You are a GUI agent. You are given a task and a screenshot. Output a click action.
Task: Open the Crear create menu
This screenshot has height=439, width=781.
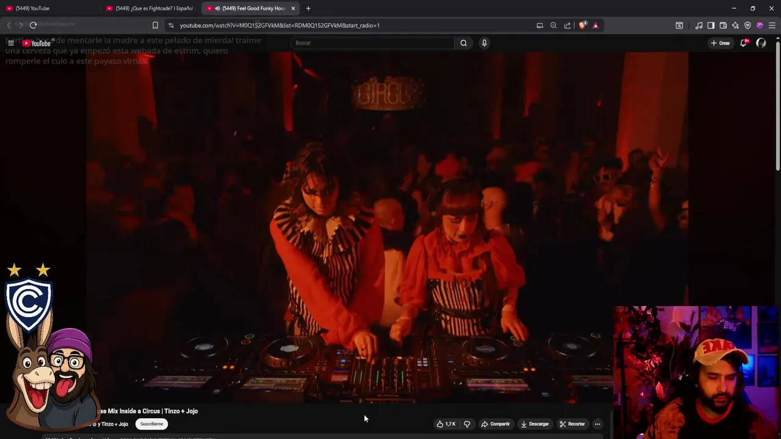pos(720,43)
